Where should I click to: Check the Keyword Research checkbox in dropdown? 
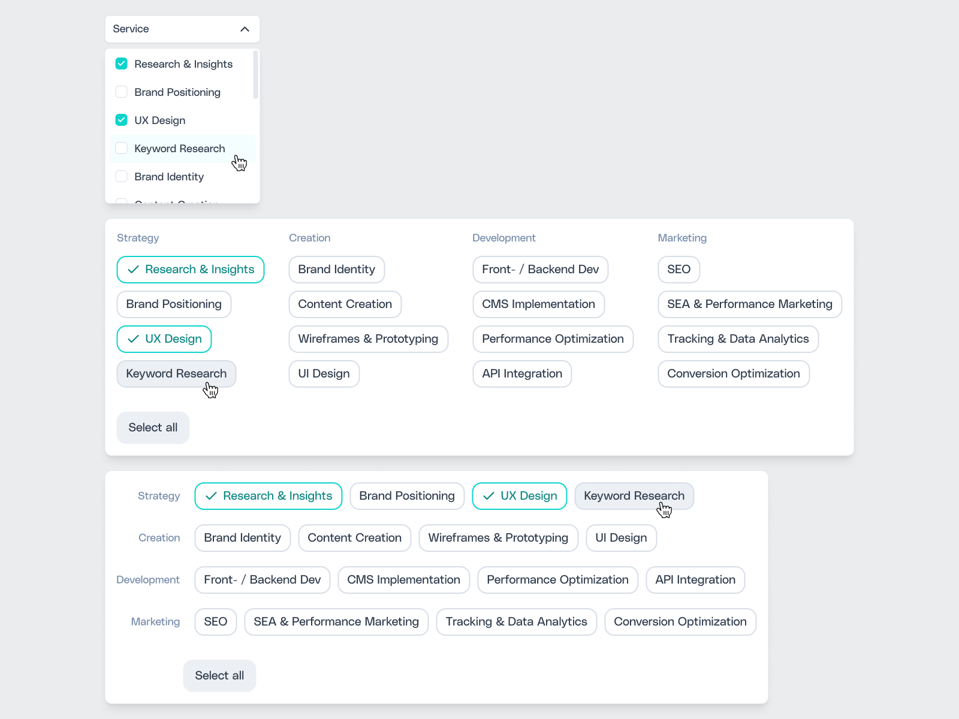pyautogui.click(x=121, y=148)
